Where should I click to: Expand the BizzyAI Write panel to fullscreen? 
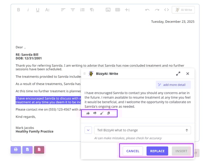coord(178,73)
